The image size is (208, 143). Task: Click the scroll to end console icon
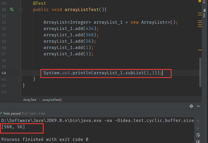pos(198,141)
